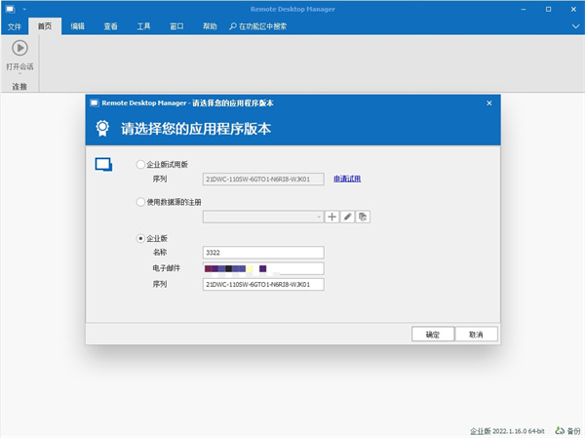Click the Open Session play icon
Viewport: 585px width, 438px height.
[19, 48]
